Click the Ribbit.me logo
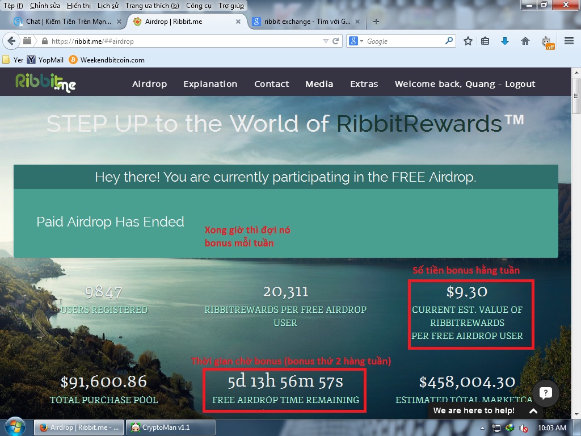The width and height of the screenshot is (581, 436). (45, 82)
